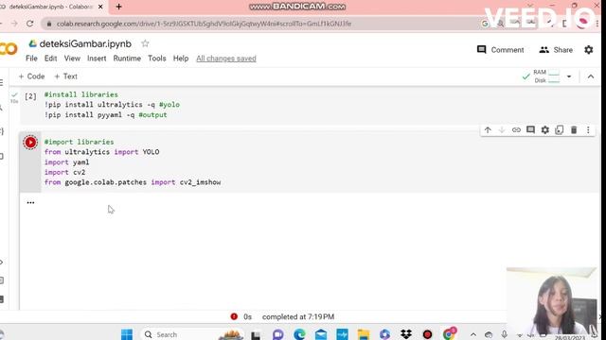Move the selected cell up
This screenshot has height=340, width=606.
pyautogui.click(x=488, y=130)
